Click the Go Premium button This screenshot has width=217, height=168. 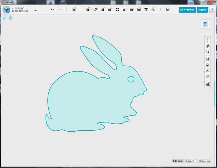point(187,10)
